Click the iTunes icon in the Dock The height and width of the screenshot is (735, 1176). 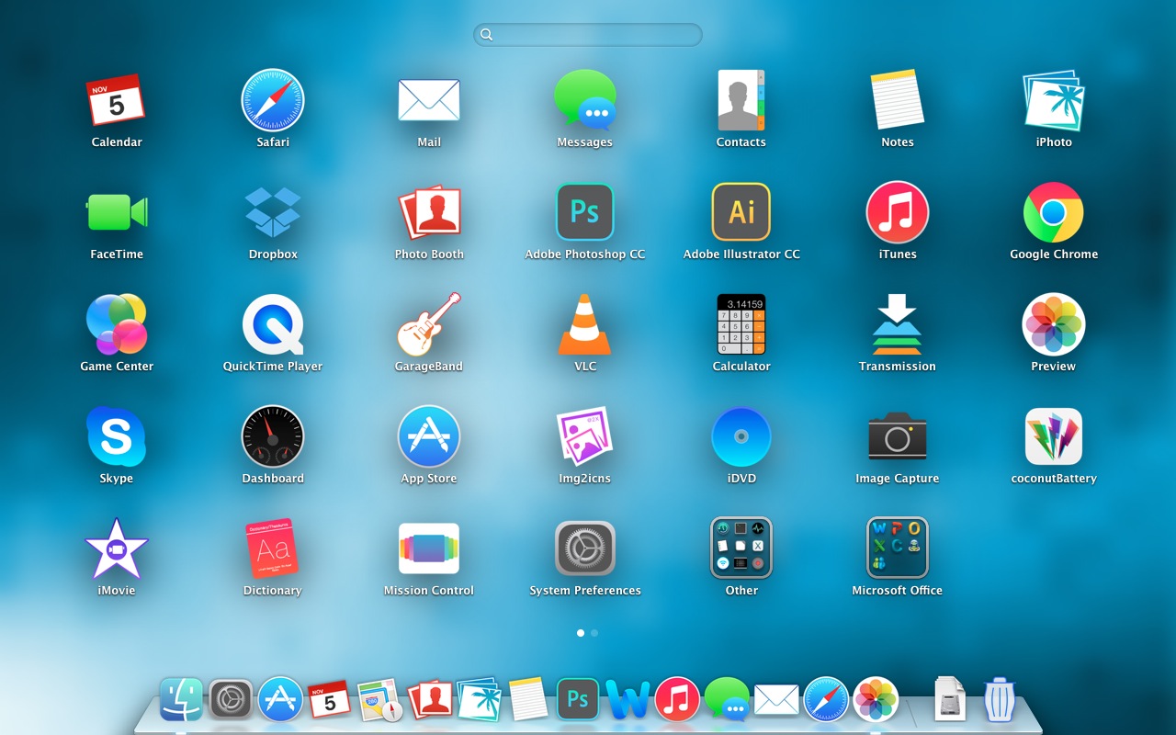[677, 700]
